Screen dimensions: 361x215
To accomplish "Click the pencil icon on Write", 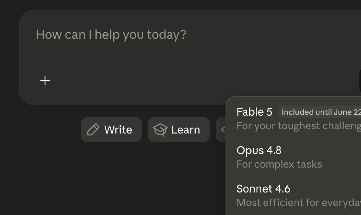I will click(x=93, y=130).
